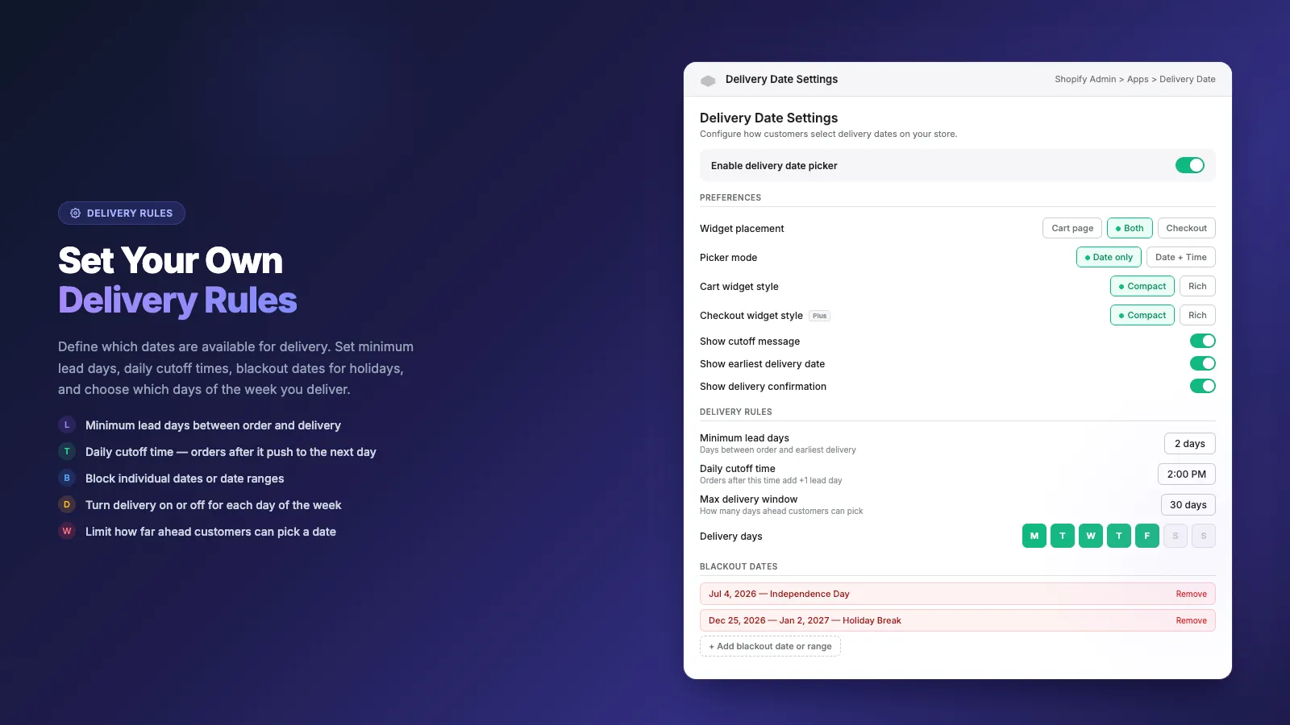Image resolution: width=1290 pixels, height=725 pixels.
Task: Select Checkout widget placement
Action: pyautogui.click(x=1187, y=228)
